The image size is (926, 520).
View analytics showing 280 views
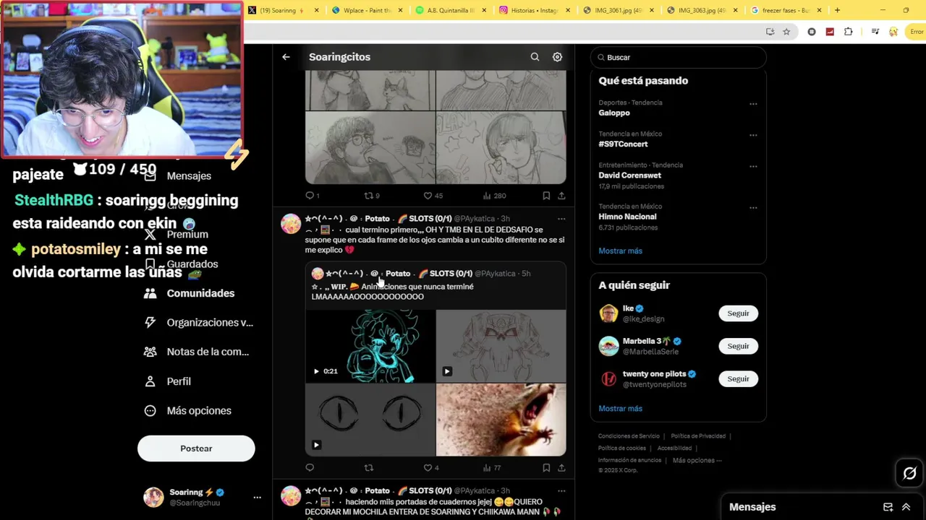point(494,196)
